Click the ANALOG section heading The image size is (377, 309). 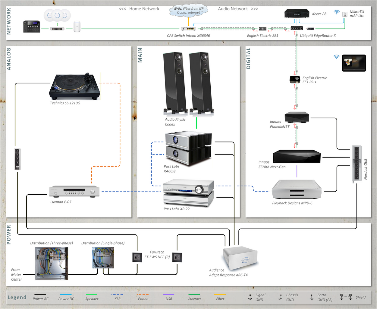(9, 59)
